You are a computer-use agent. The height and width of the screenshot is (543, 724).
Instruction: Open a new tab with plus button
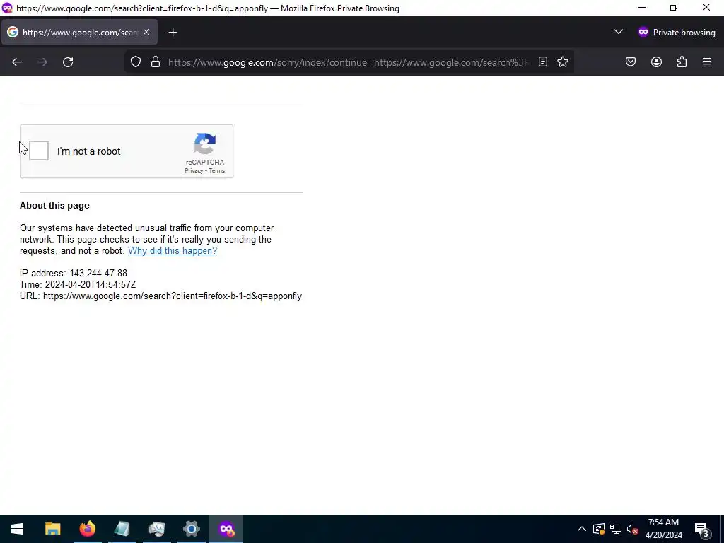pyautogui.click(x=173, y=33)
